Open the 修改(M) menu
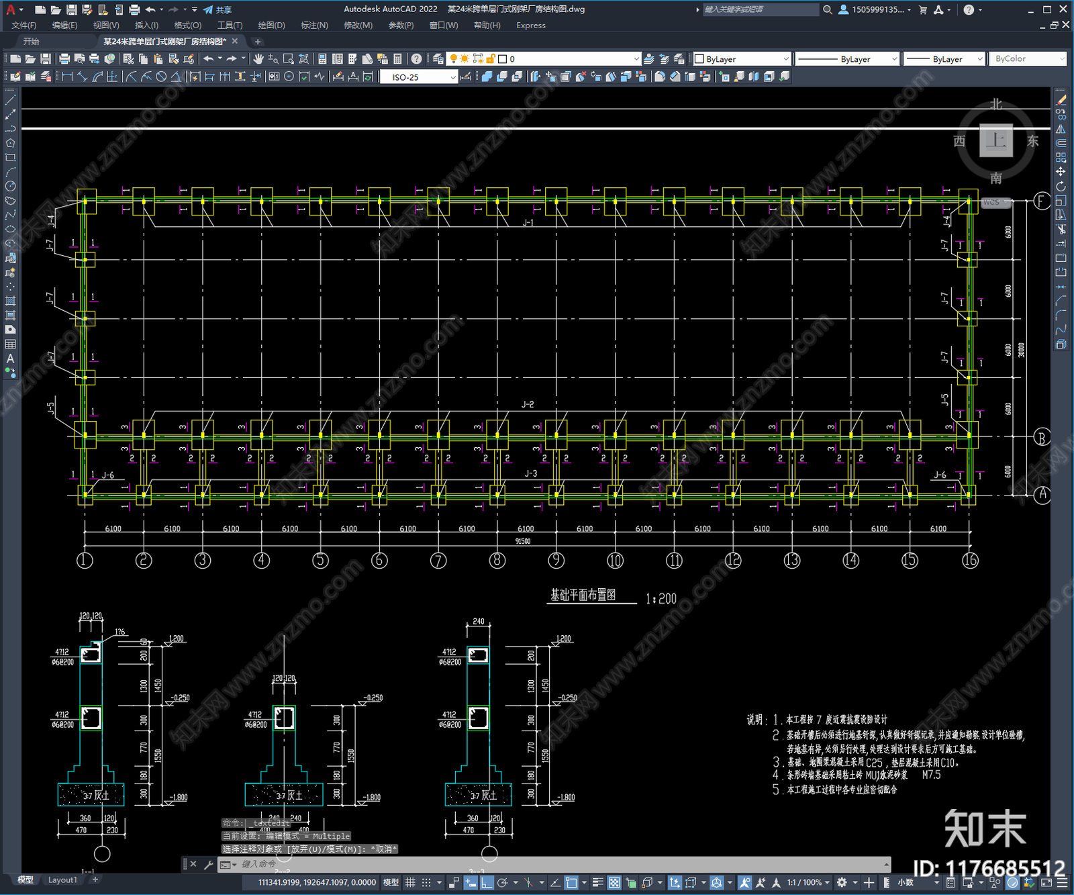Image resolution: width=1074 pixels, height=895 pixels. [358, 26]
